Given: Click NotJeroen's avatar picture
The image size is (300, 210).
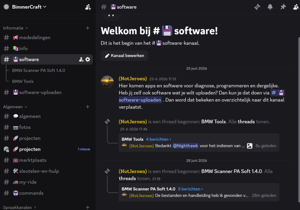Looking at the screenshot, I should point(107,82).
